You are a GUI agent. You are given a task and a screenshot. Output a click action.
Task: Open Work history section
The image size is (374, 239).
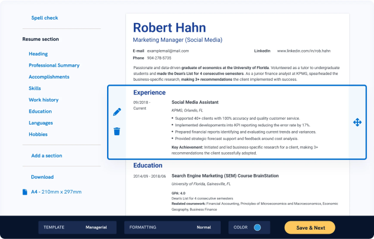click(44, 100)
